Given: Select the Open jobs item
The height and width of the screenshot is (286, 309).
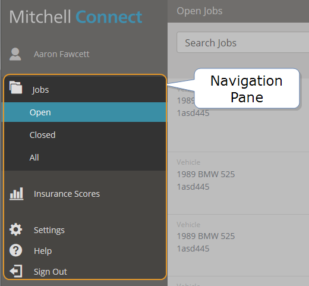Looking at the screenshot, I should coord(84,112).
